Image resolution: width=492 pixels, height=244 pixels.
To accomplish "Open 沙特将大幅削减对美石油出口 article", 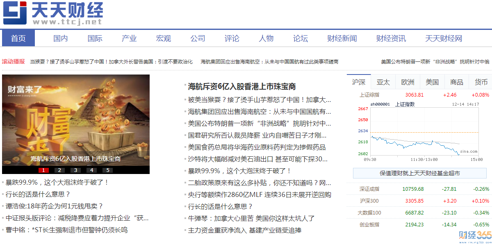I will [x=257, y=159].
